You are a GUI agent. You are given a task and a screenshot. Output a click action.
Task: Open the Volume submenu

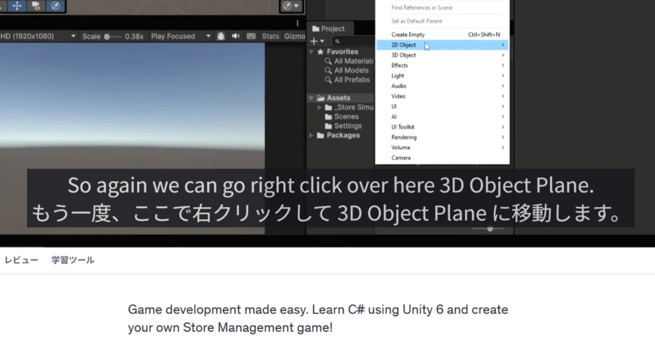(442, 148)
